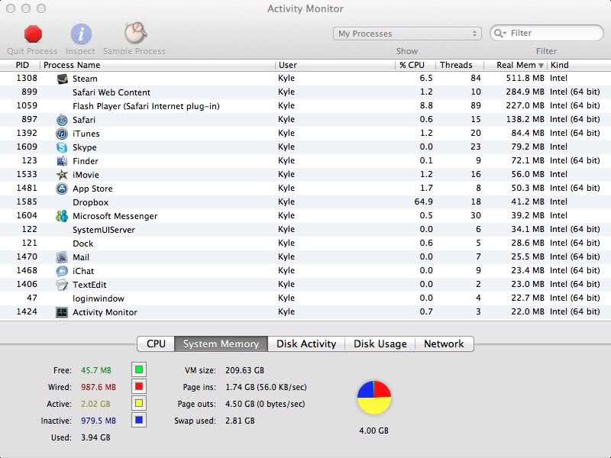The width and height of the screenshot is (611, 458).
Task: Select the App Store icon
Action: click(x=62, y=189)
